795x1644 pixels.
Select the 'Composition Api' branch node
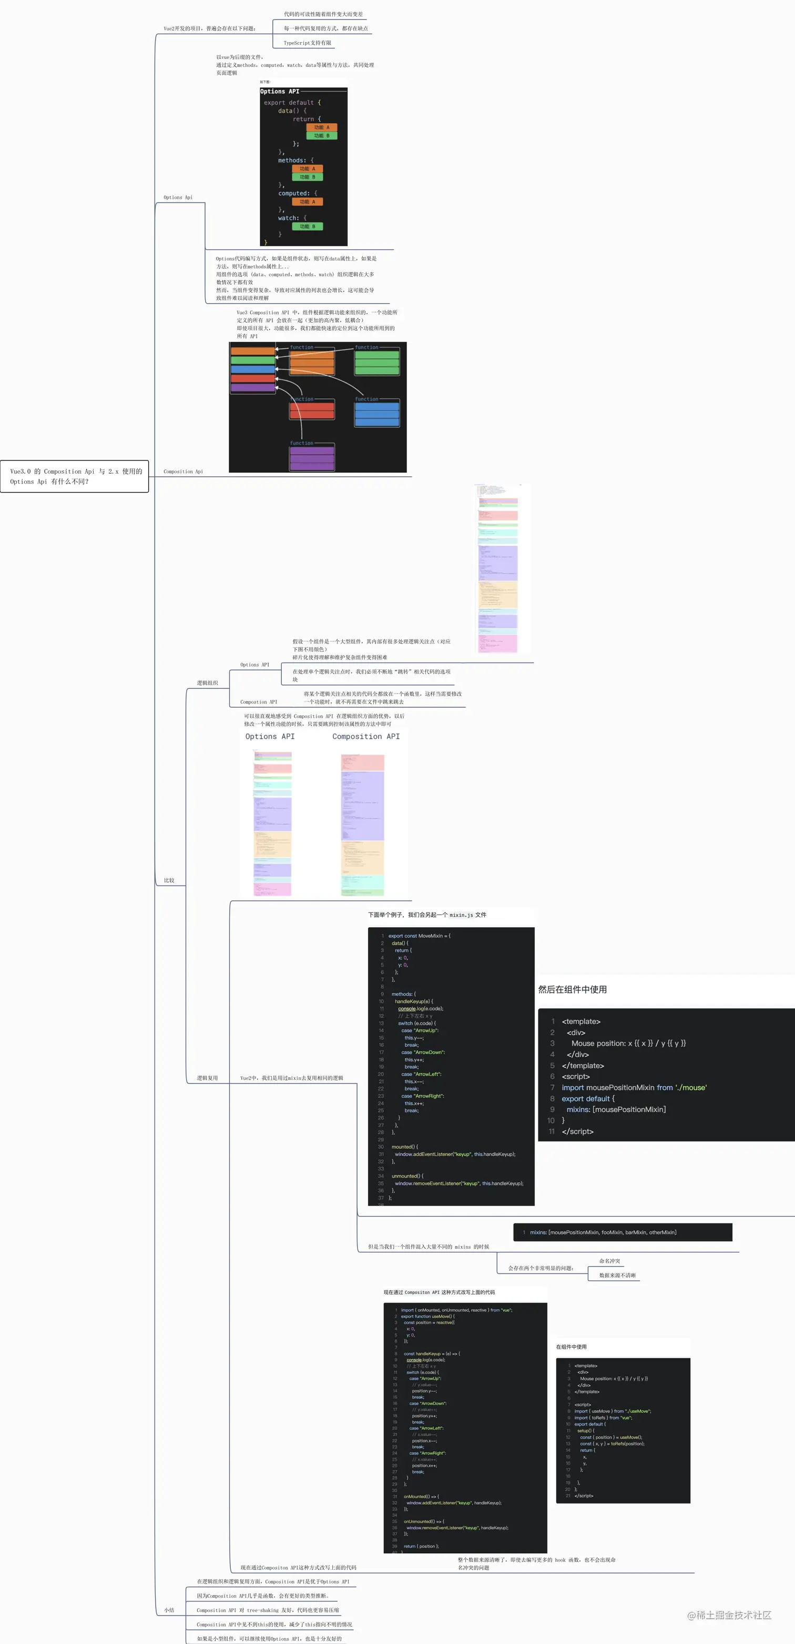[x=183, y=472]
